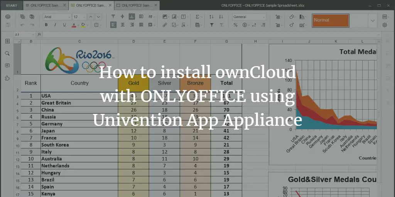This screenshot has width=395, height=197.
Task: Apply filter funnel icon
Action: pos(212,25)
